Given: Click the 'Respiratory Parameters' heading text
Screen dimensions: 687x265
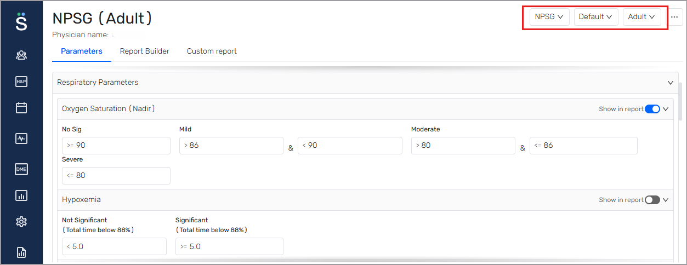Looking at the screenshot, I should point(98,83).
